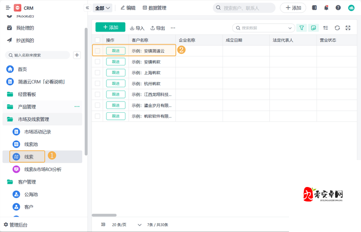This screenshot has width=361, height=232.
Task: Open 抄送我的 in sidebar
Action: tap(25, 40)
